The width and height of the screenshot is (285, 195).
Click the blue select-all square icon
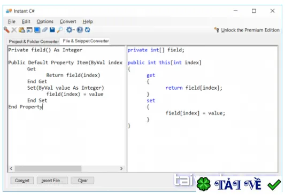point(37,30)
